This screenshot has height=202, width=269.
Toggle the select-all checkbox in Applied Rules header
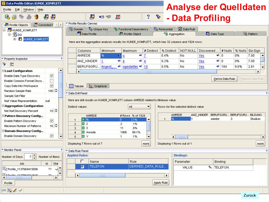pos(82,161)
